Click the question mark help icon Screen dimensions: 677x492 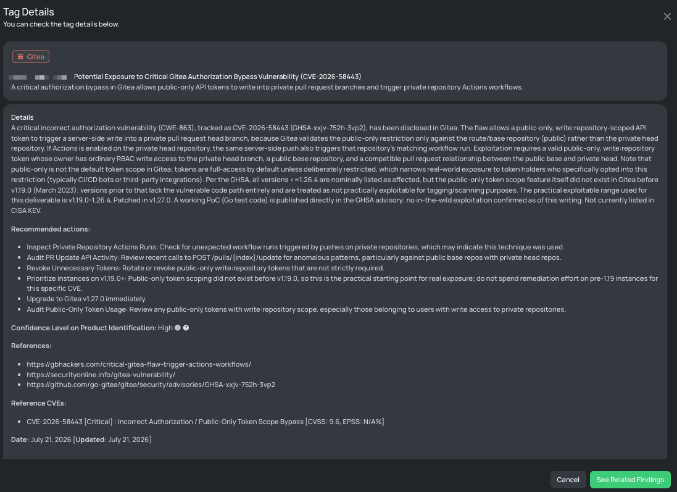pos(186,328)
